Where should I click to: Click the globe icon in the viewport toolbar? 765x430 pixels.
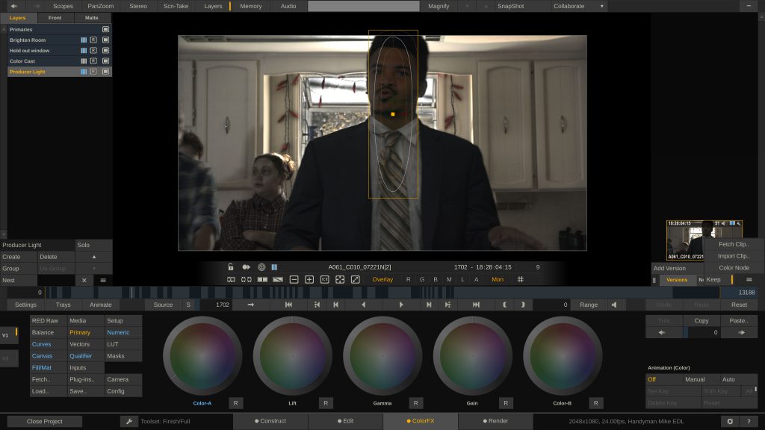click(261, 267)
